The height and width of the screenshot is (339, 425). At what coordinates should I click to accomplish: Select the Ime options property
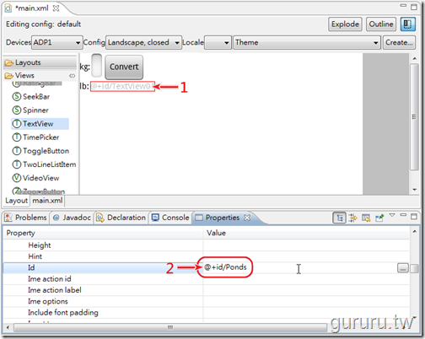[x=207, y=301]
